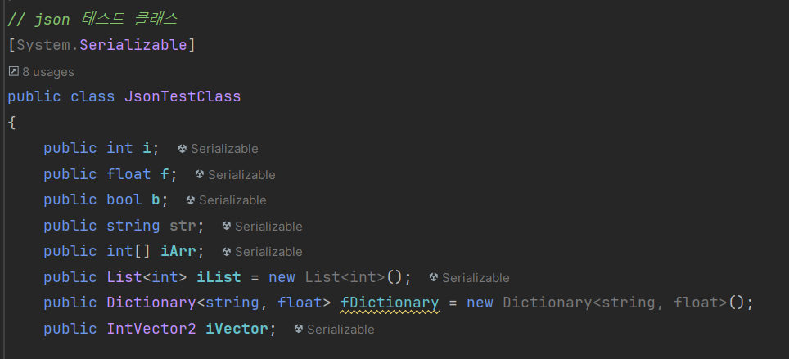This screenshot has height=359, width=789.
Task: Click the IntVector2 type name
Action: [x=151, y=329]
